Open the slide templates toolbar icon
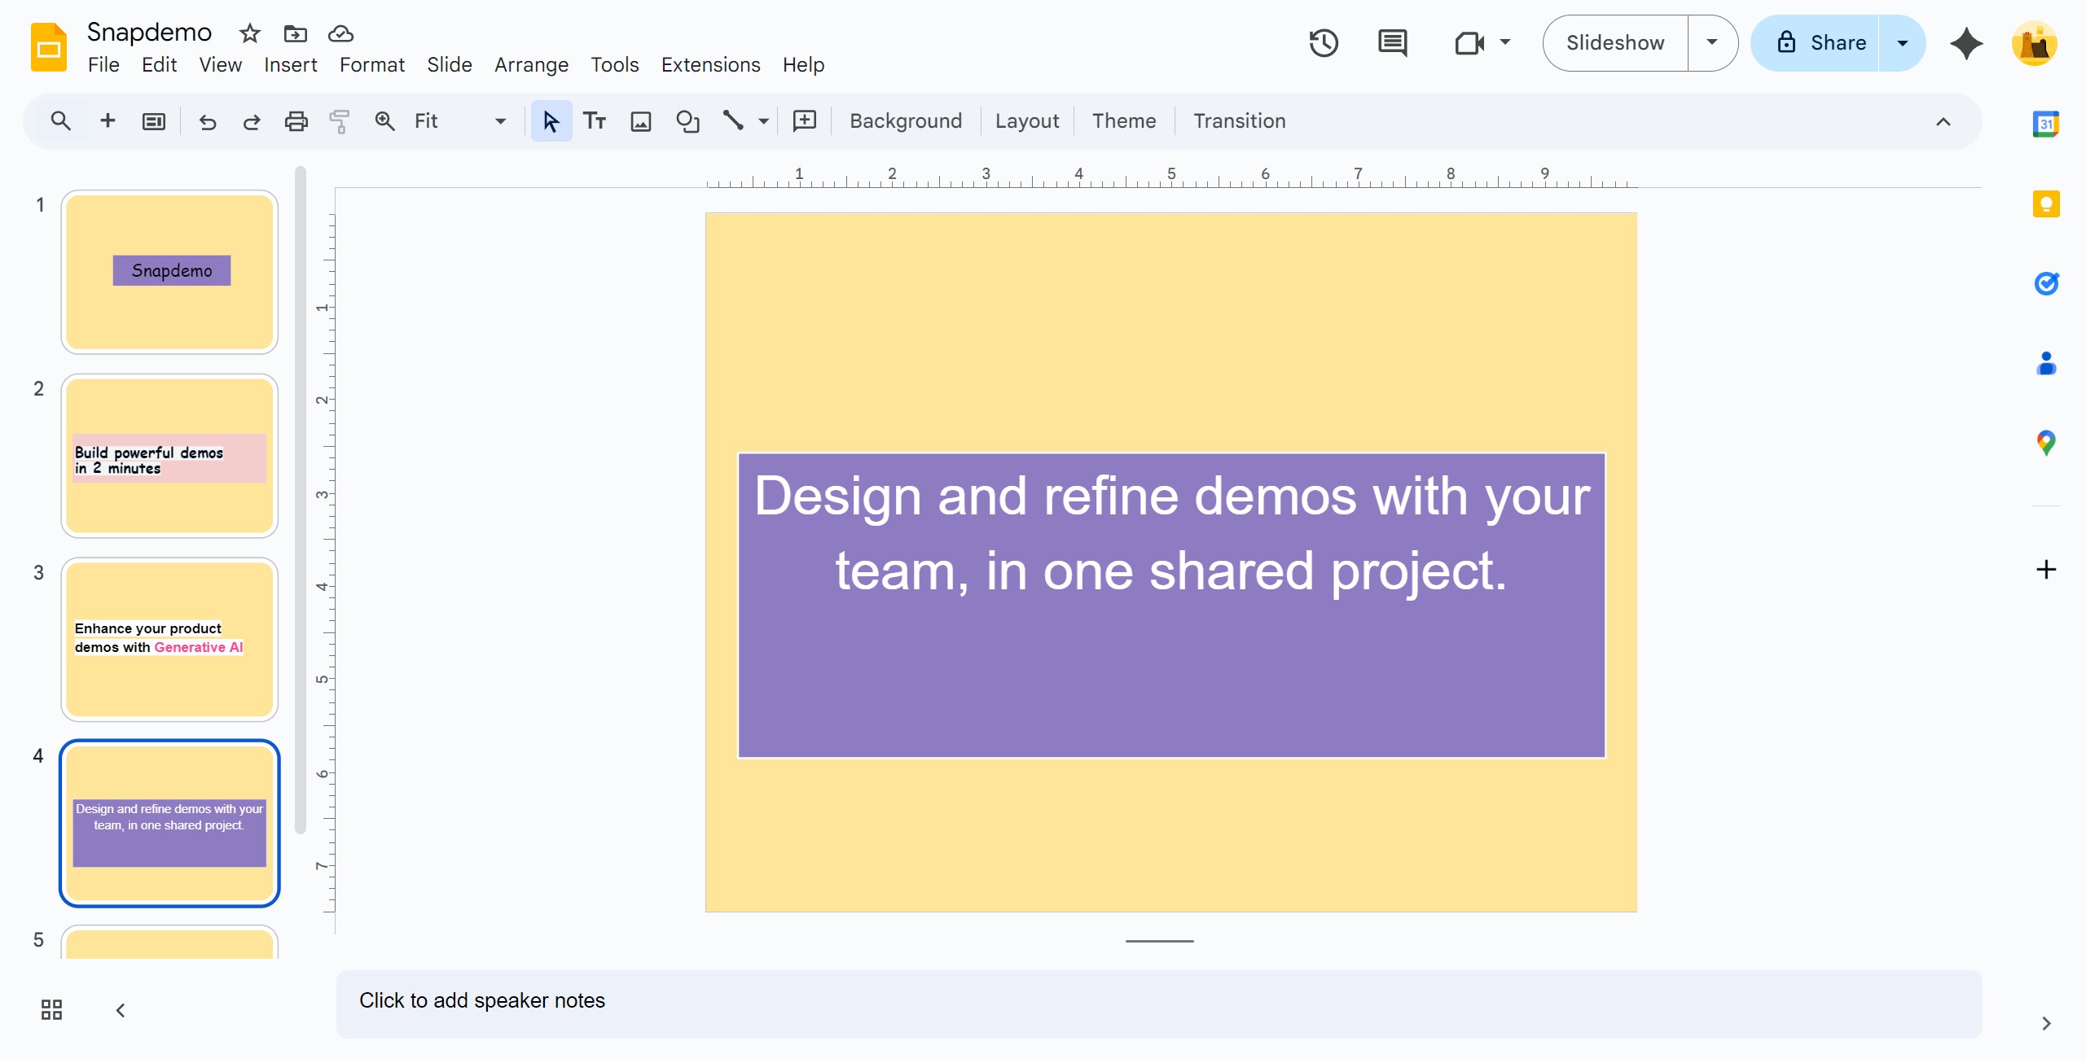2086x1063 pixels. coord(154,121)
